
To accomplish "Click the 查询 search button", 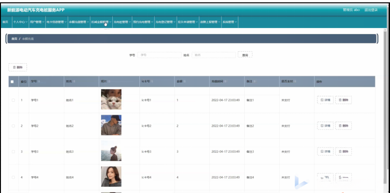I will tap(245, 55).
